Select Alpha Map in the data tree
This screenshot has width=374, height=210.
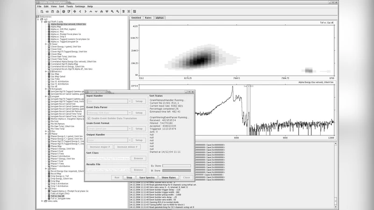point(56,27)
